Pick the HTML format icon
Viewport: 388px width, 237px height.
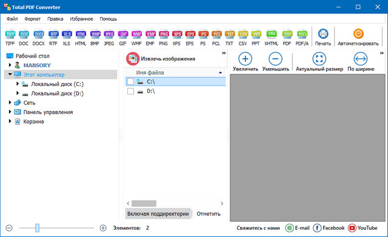click(x=81, y=34)
